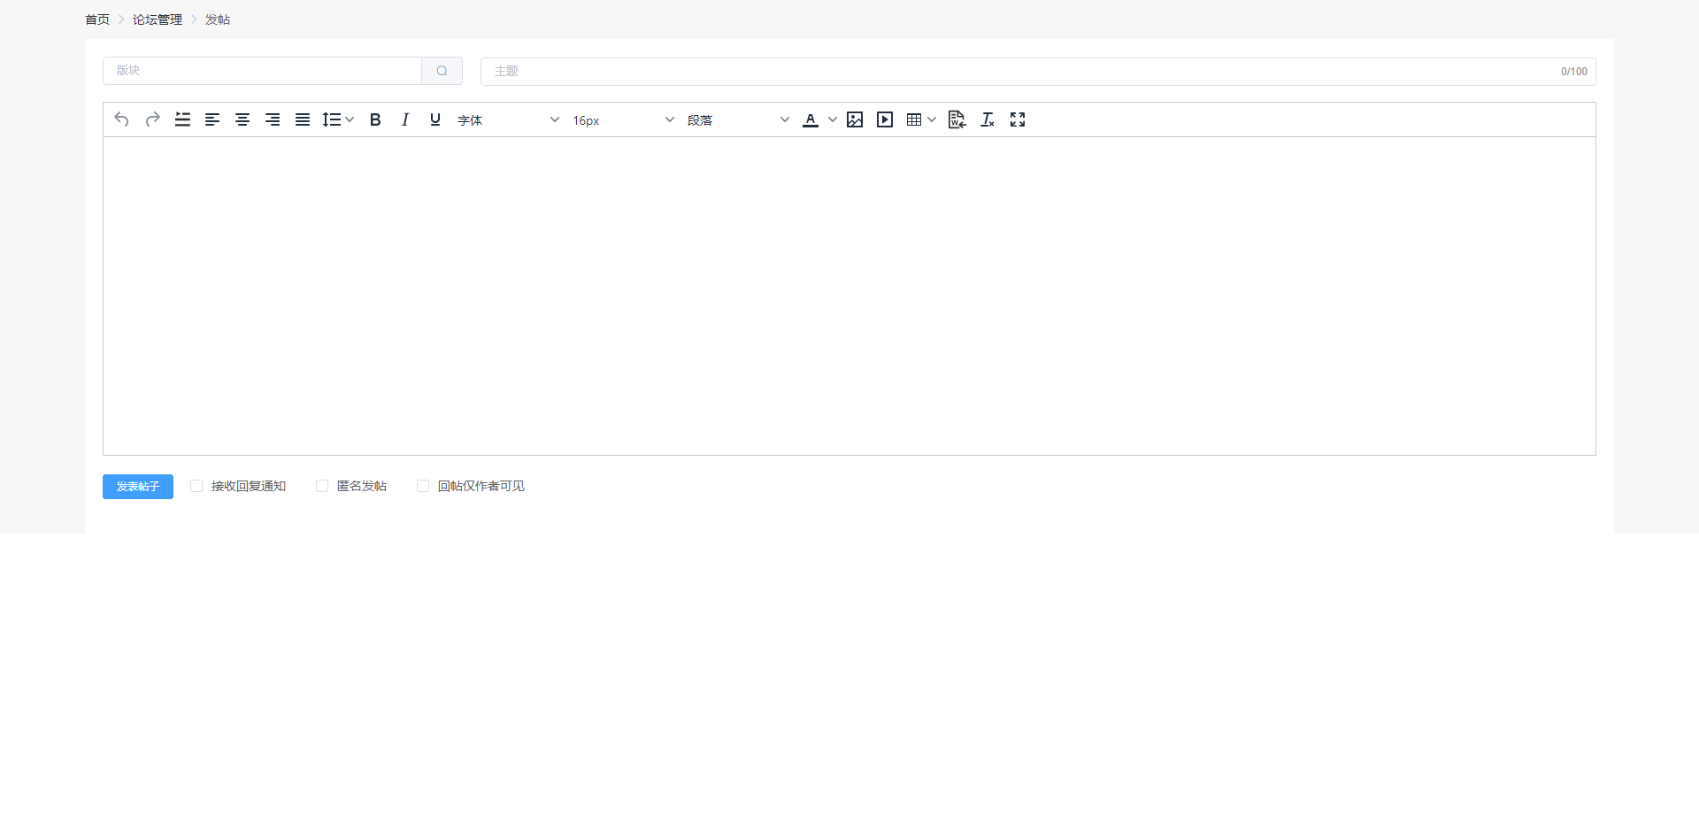Go to 首页 in the breadcrumb
The image size is (1699, 823).
pos(97,19)
